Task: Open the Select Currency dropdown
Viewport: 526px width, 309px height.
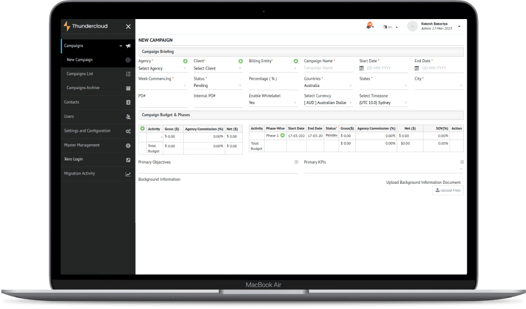Action: pyautogui.click(x=328, y=103)
